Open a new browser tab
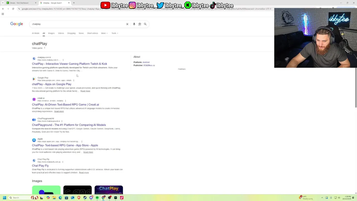 click(x=74, y=3)
